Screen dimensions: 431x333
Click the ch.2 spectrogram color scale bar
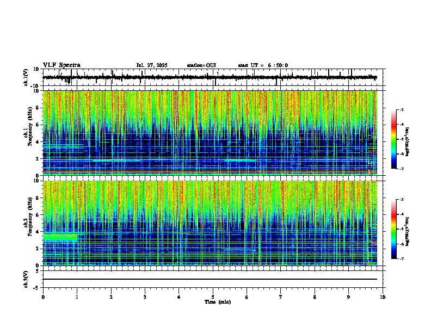pyautogui.click(x=393, y=229)
